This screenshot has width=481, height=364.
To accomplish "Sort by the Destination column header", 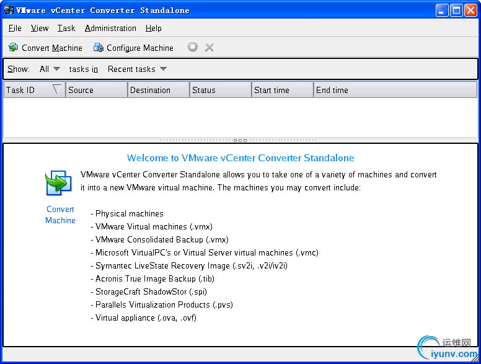I will [159, 90].
